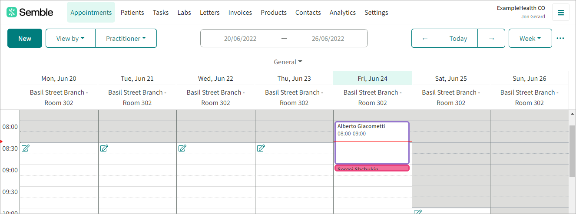The height and width of the screenshot is (214, 576).
Task: Click edit slot icon on Tuesday
Action: (x=104, y=148)
